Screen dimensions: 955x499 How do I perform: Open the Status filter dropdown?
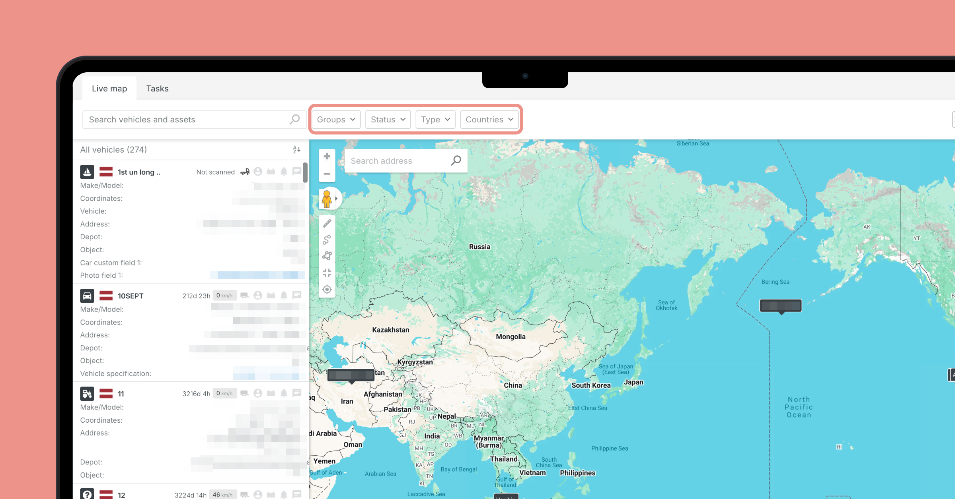point(388,120)
